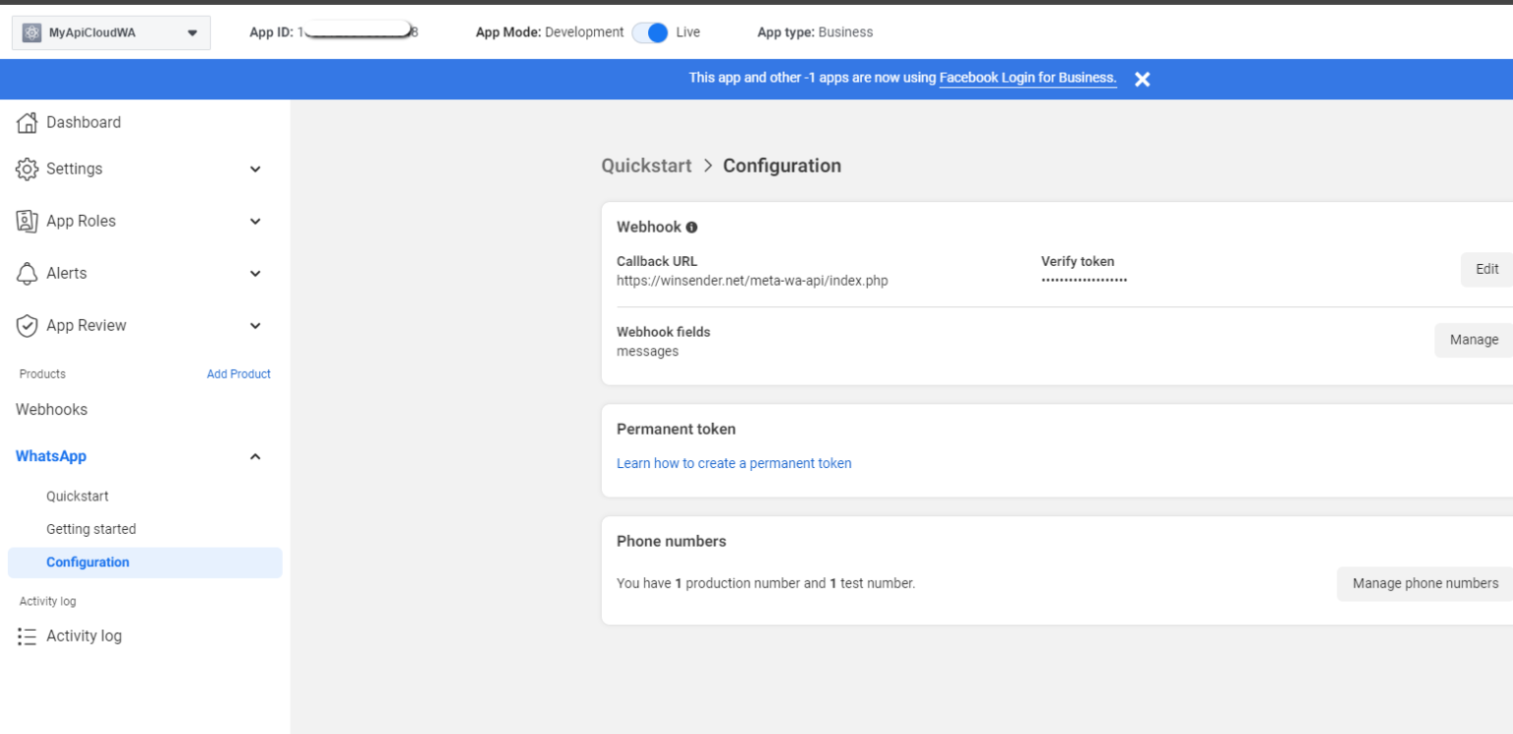This screenshot has width=1513, height=734.
Task: Click the Dashboard home icon
Action: (27, 122)
